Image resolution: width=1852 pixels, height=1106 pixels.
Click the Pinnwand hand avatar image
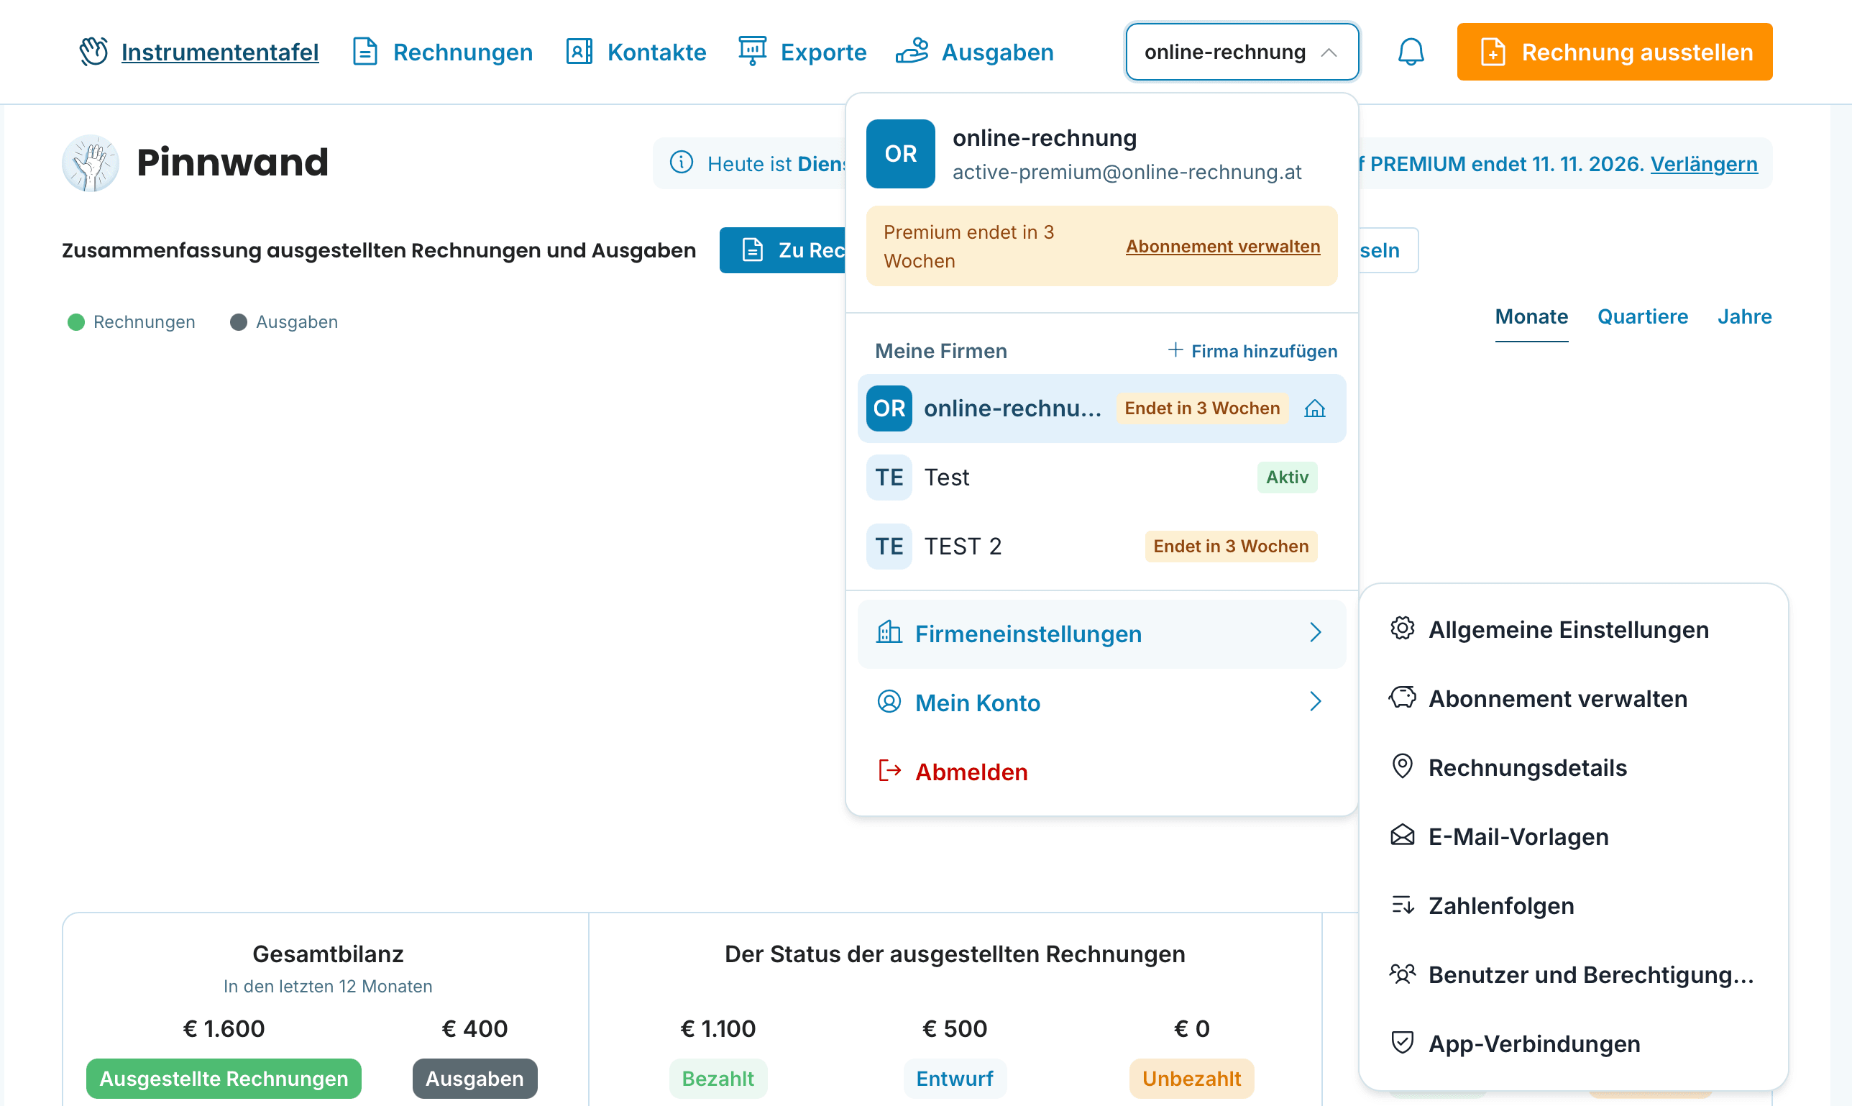tap(90, 163)
